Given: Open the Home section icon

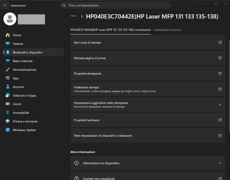Looking at the screenshot, I should click(8, 35).
